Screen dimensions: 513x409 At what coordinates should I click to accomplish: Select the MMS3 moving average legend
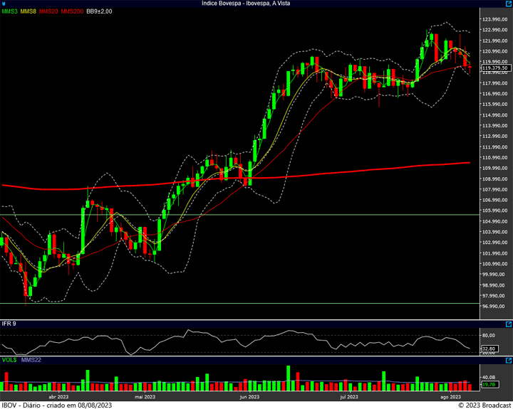point(9,11)
